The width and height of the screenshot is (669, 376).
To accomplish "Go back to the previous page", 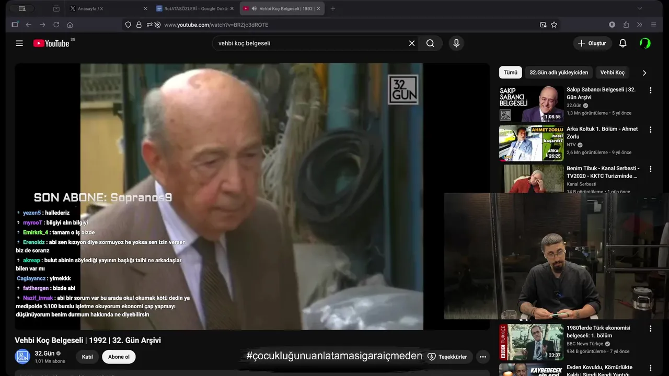I will 29,25.
